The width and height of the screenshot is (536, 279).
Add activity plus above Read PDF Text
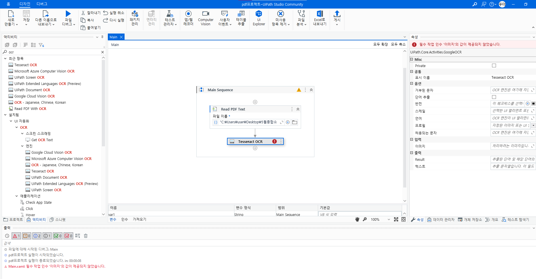click(255, 102)
